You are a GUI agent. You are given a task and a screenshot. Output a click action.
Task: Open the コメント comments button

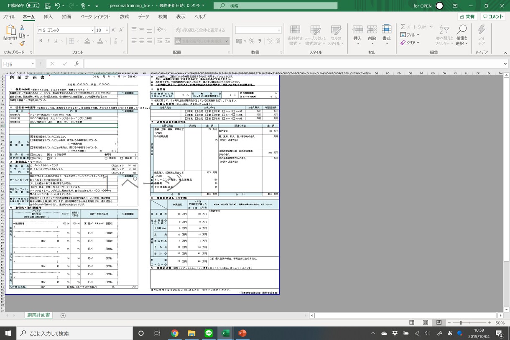click(493, 17)
